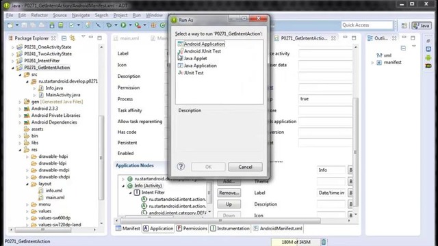Collapse the src folder
This screenshot has height=246, width=438.
point(20,74)
